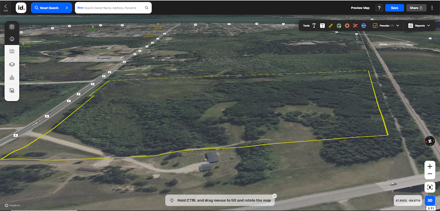The height and width of the screenshot is (211, 440).
Task: Open the info panel in the sidebar
Action: click(x=12, y=39)
